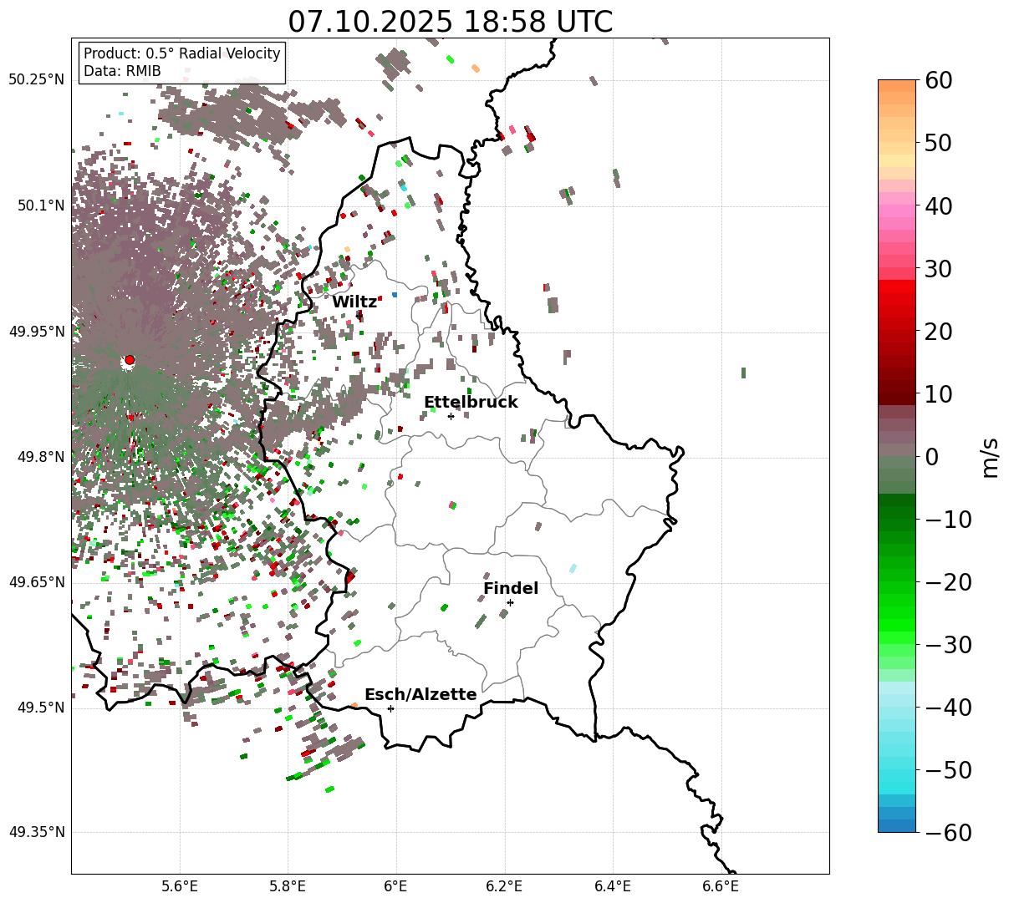Viewport: 1009px width, 903px height.
Task: Click the −30 colorbar tick label
Action: (949, 645)
